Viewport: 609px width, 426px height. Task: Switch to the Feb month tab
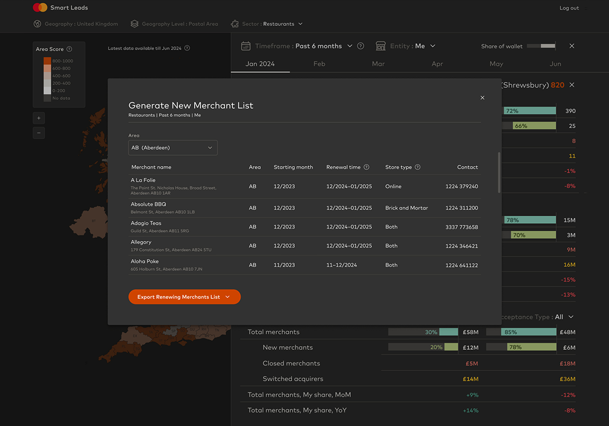click(320, 64)
